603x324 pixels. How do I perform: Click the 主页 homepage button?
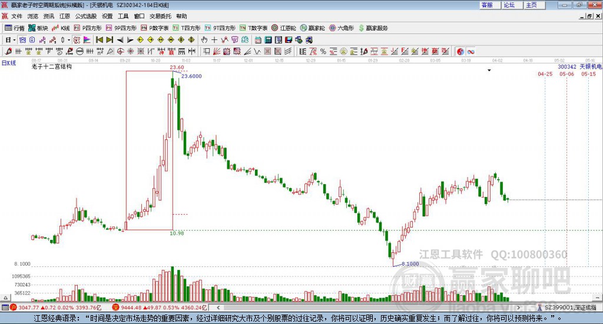[x=535, y=5]
